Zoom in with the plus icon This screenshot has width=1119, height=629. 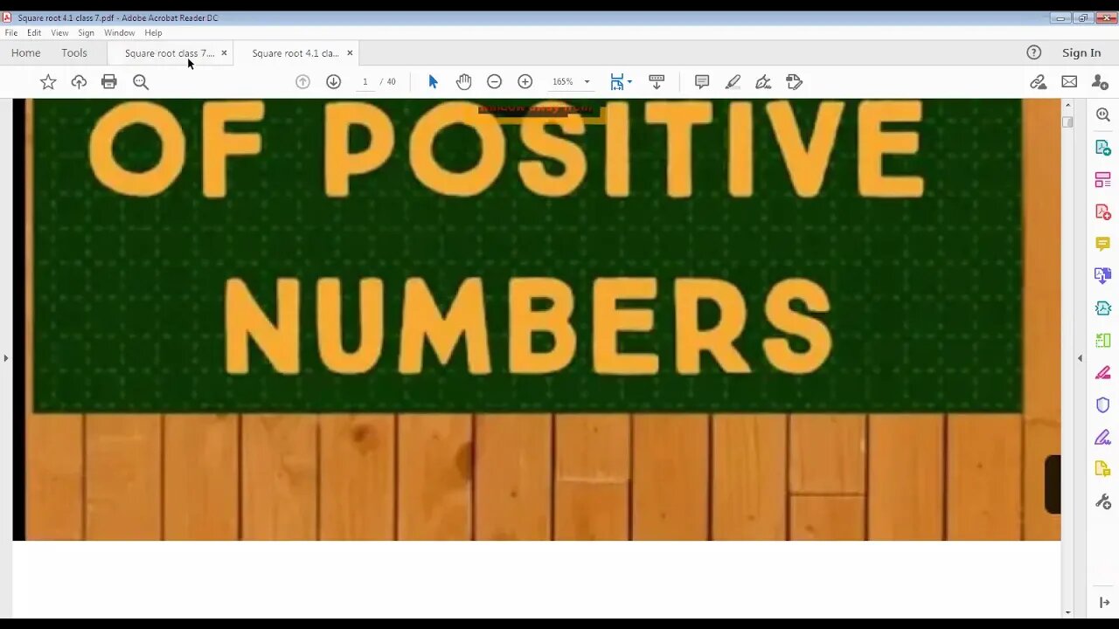pos(525,82)
